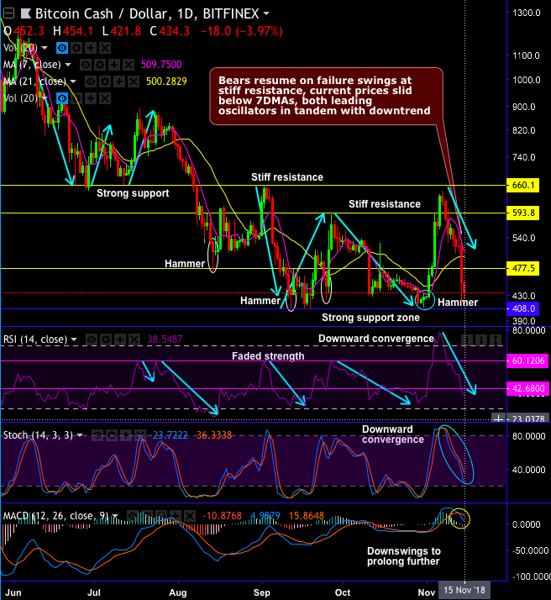Select the 660.1 yellow price label

pyautogui.click(x=523, y=185)
